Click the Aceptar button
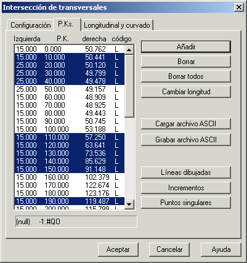The image size is (247, 263). (118, 249)
